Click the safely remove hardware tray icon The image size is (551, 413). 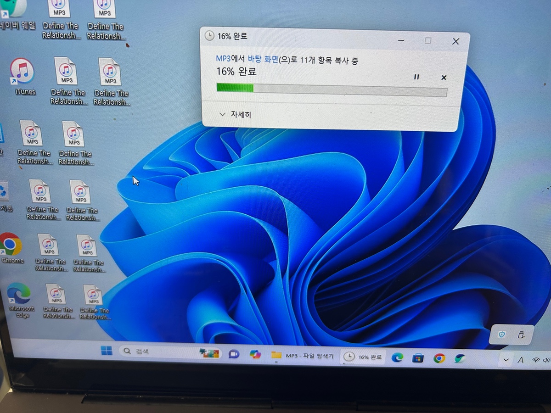pos(521,335)
